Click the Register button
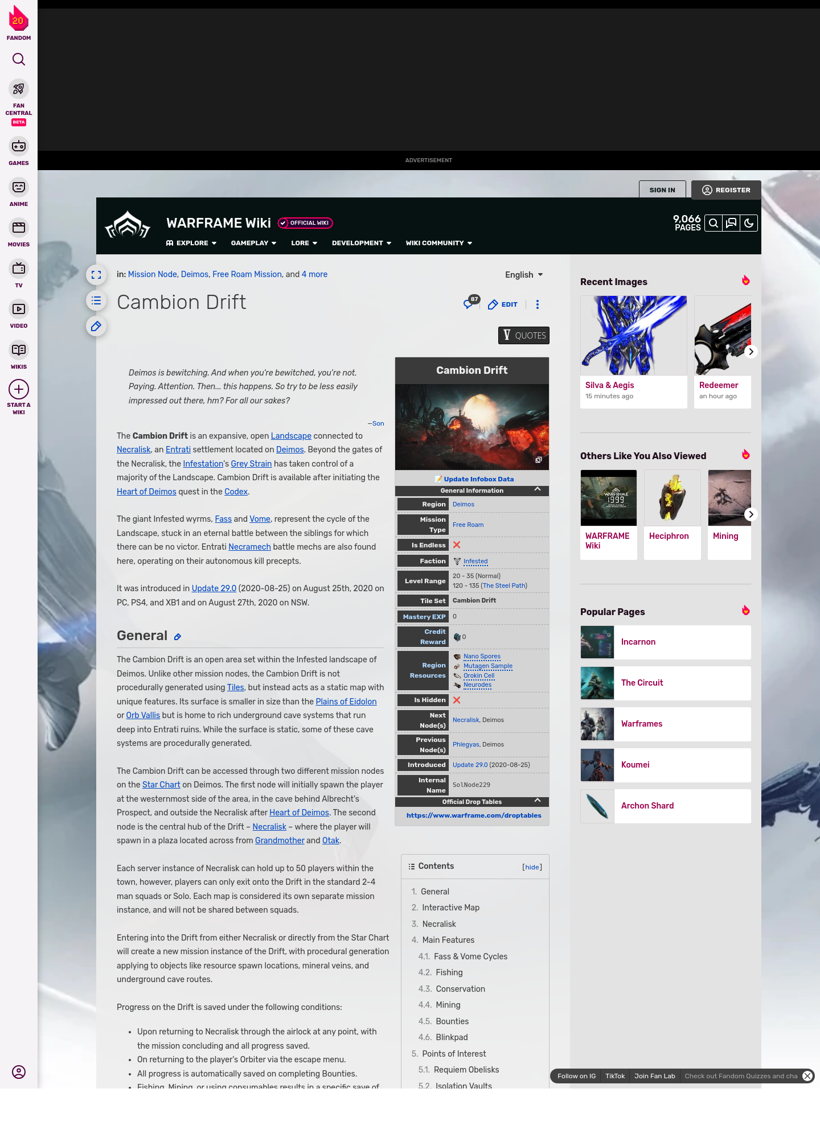Screen dimensions: 820x1138 (x=726, y=190)
